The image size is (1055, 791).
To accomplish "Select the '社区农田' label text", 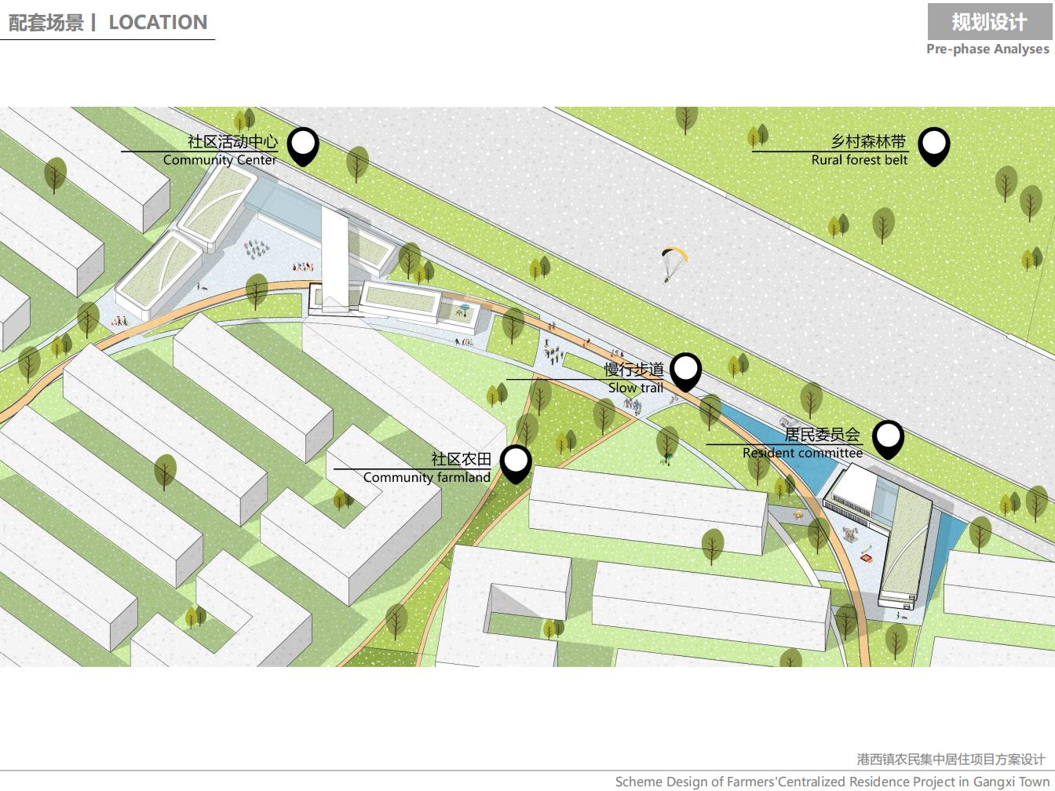I will 461,459.
